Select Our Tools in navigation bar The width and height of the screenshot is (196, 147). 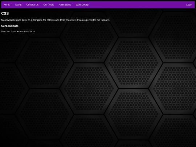coord(49,5)
